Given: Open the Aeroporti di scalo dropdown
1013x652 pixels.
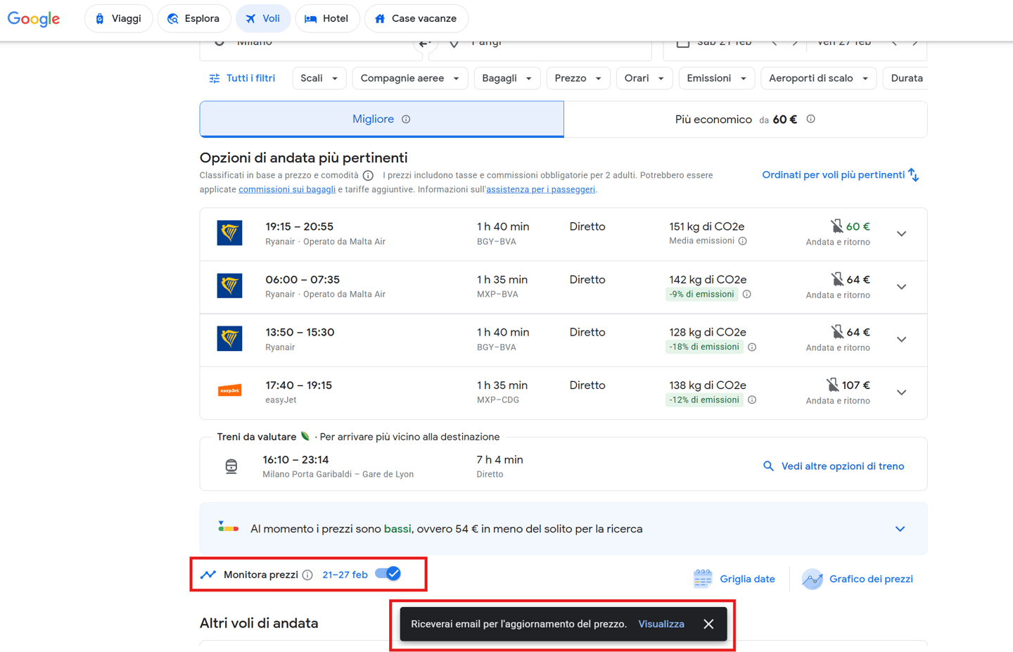Looking at the screenshot, I should pyautogui.click(x=819, y=78).
